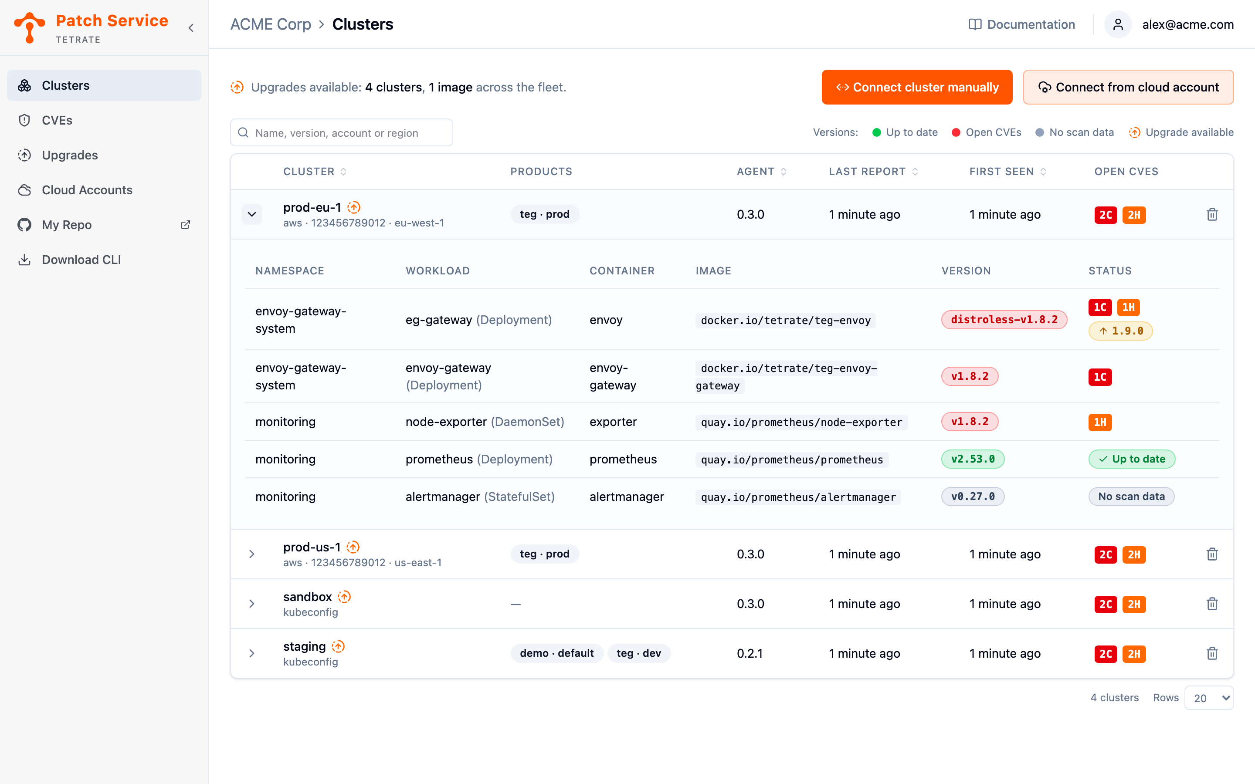Open My Repo in the sidebar
The height and width of the screenshot is (784, 1255).
(104, 224)
